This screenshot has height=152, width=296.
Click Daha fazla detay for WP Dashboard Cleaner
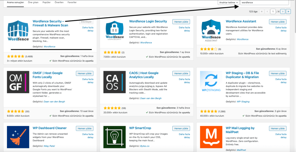(88, 136)
